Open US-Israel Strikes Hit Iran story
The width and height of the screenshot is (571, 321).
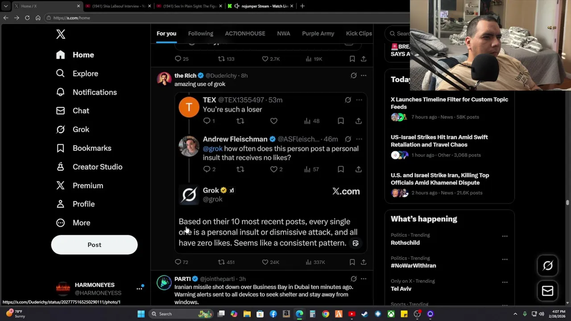(x=439, y=141)
